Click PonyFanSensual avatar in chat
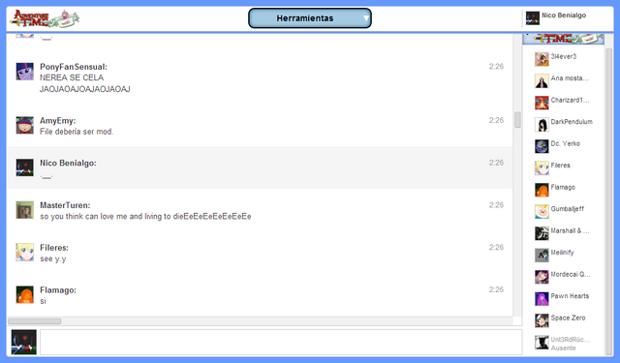620x363 pixels. click(24, 71)
